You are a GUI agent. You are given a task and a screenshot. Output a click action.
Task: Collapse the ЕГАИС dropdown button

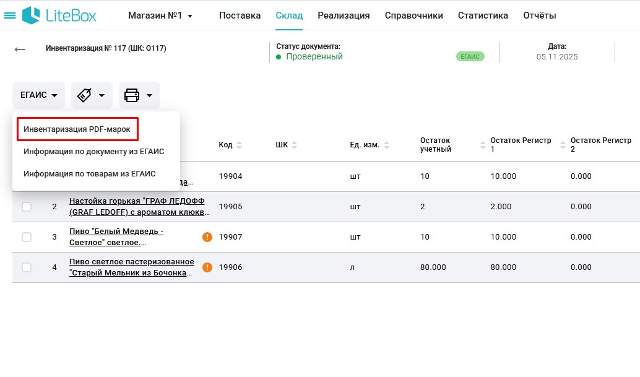pyautogui.click(x=38, y=95)
